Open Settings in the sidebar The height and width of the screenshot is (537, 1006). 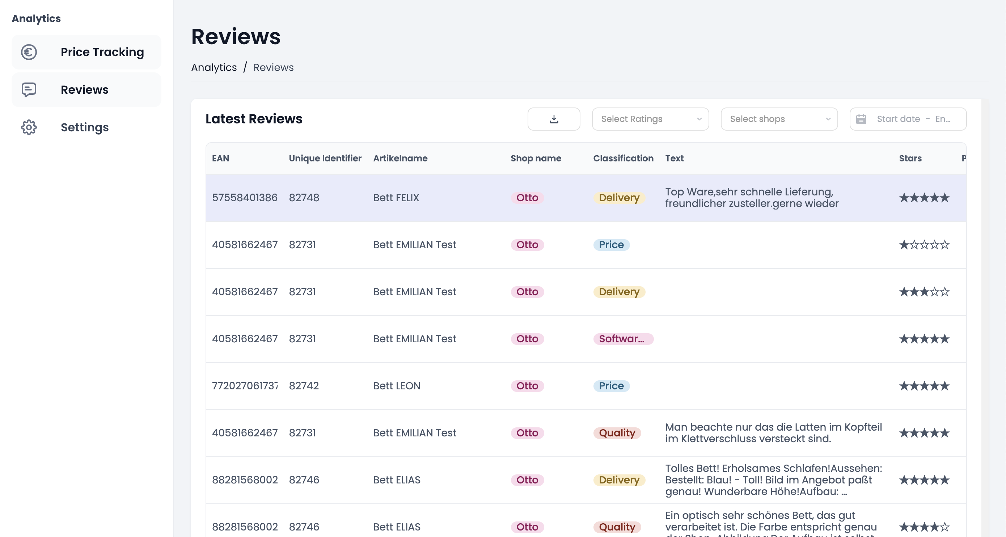pos(86,127)
